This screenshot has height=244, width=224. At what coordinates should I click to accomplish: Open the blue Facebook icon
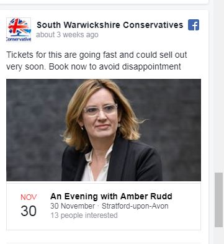point(194,25)
